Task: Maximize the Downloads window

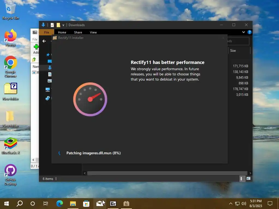Action: (233, 25)
